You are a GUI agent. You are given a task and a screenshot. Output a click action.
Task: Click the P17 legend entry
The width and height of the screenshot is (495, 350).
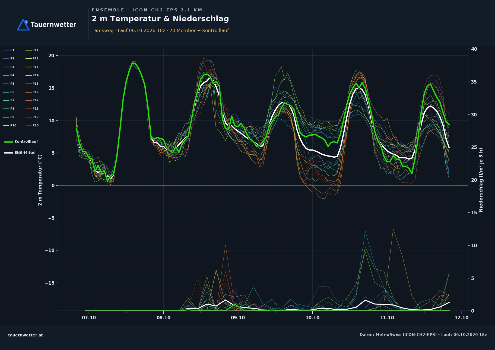[32, 100]
